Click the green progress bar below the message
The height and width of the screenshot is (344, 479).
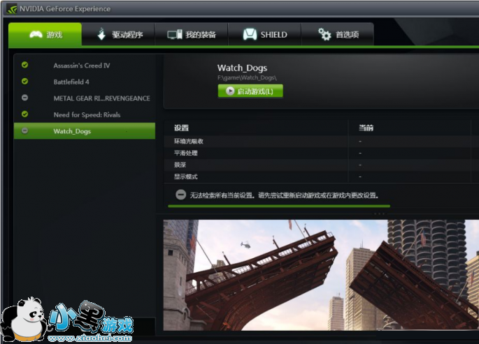coord(279,207)
